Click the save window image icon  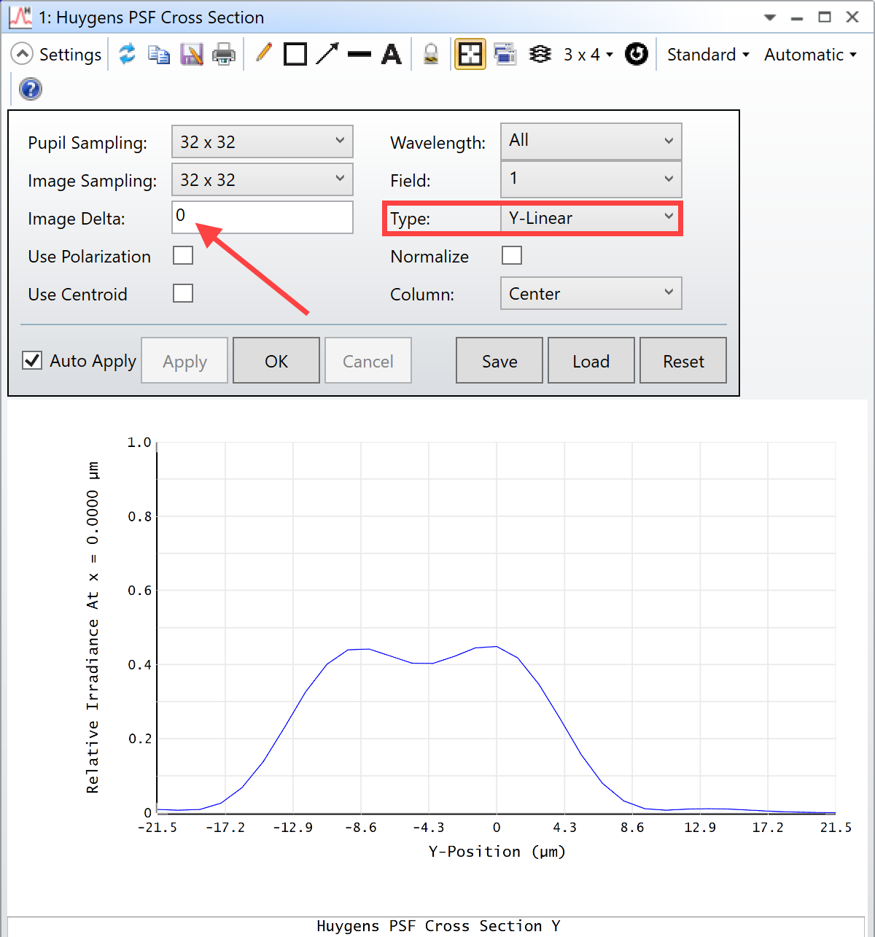tap(191, 54)
